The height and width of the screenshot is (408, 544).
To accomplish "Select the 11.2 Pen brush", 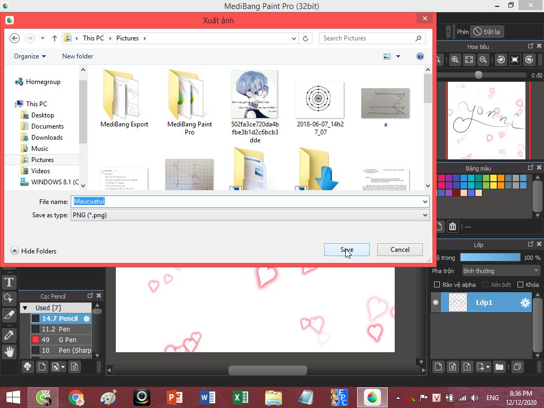I will [61, 329].
